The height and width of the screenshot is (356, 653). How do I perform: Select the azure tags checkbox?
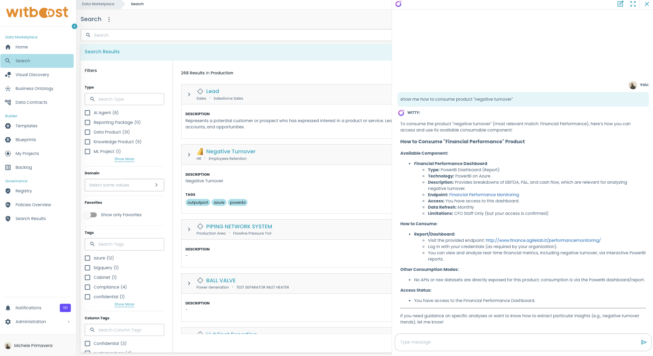coord(87,258)
